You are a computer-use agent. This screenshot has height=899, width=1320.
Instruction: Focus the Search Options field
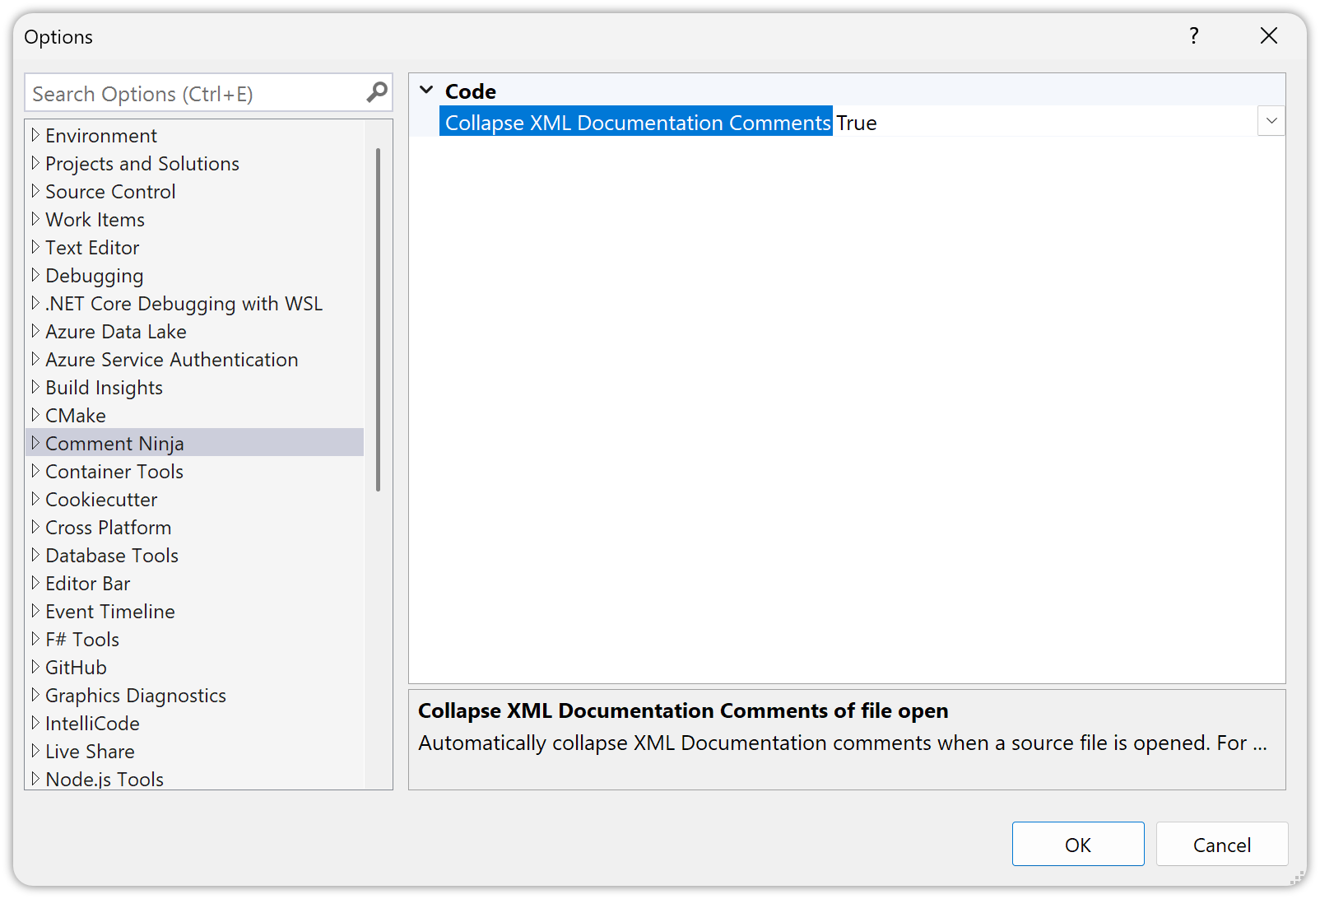tap(193, 94)
